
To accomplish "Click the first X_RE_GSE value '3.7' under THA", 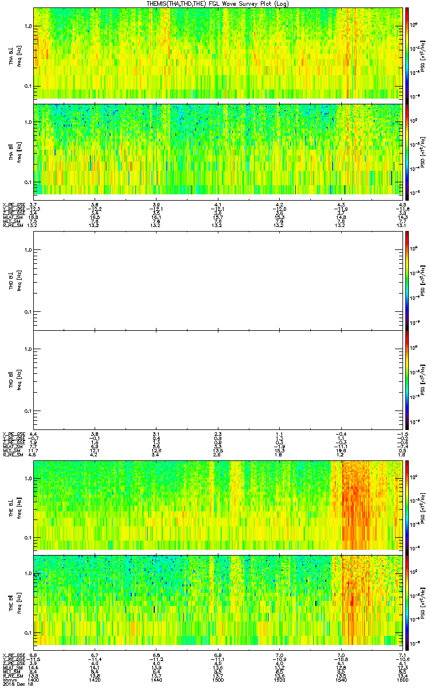I will click(x=33, y=205).
